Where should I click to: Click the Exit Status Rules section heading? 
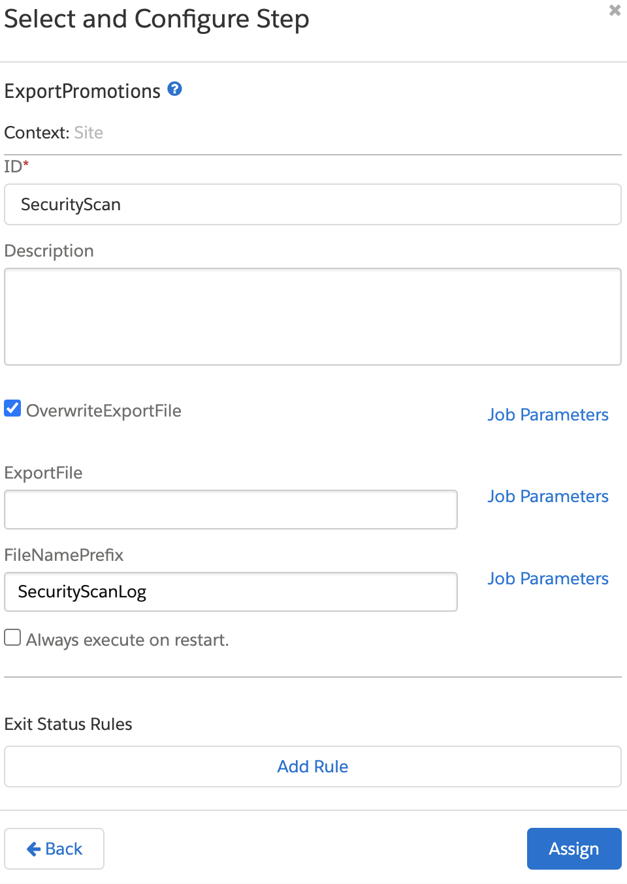pos(68,724)
